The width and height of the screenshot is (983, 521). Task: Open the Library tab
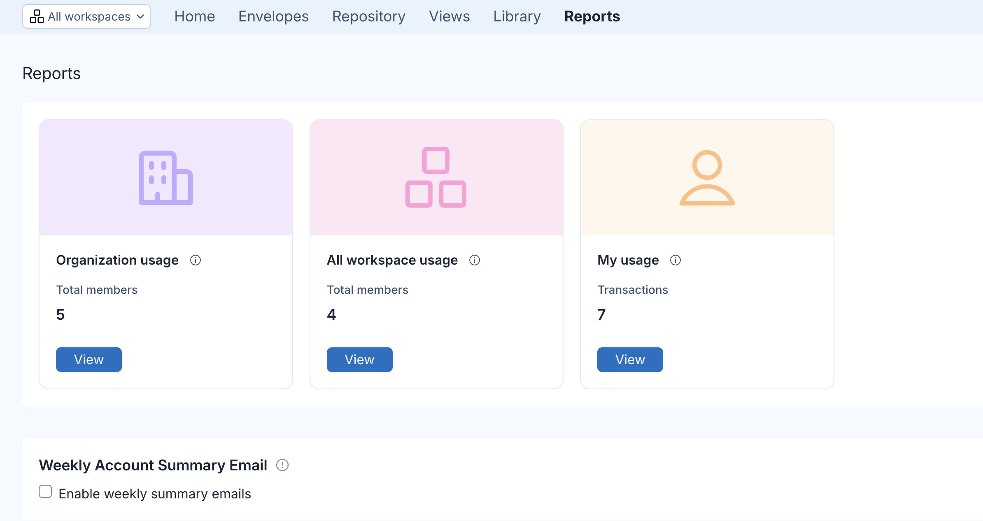pos(517,16)
